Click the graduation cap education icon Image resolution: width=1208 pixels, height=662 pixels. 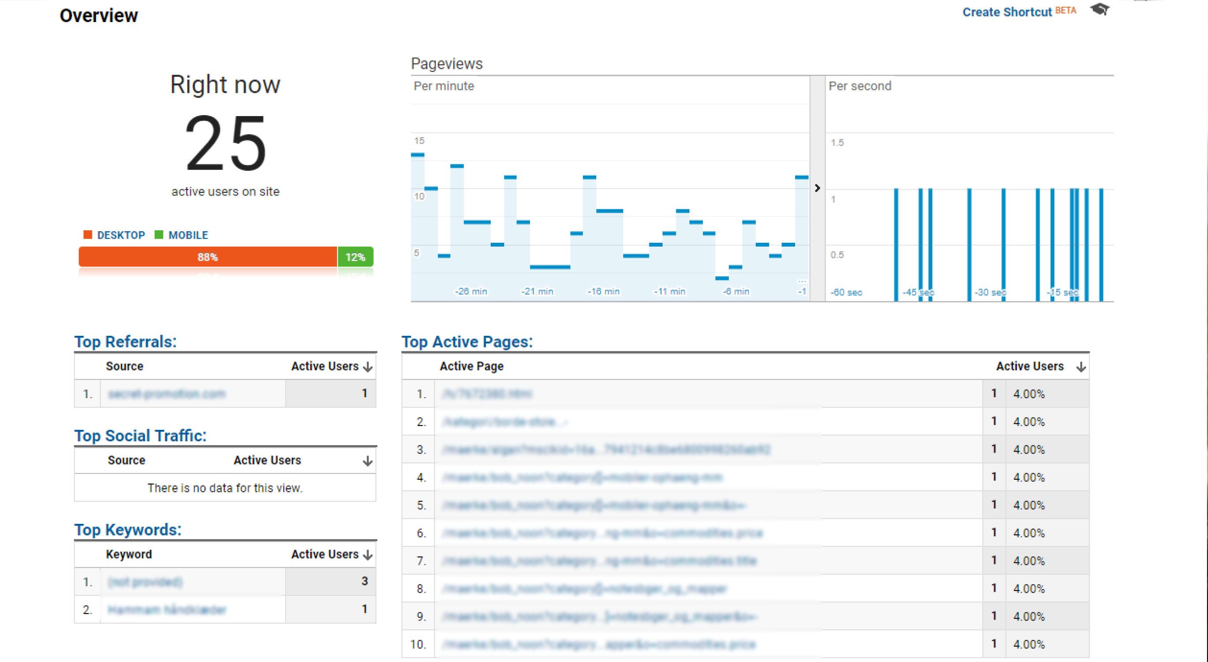(1100, 9)
